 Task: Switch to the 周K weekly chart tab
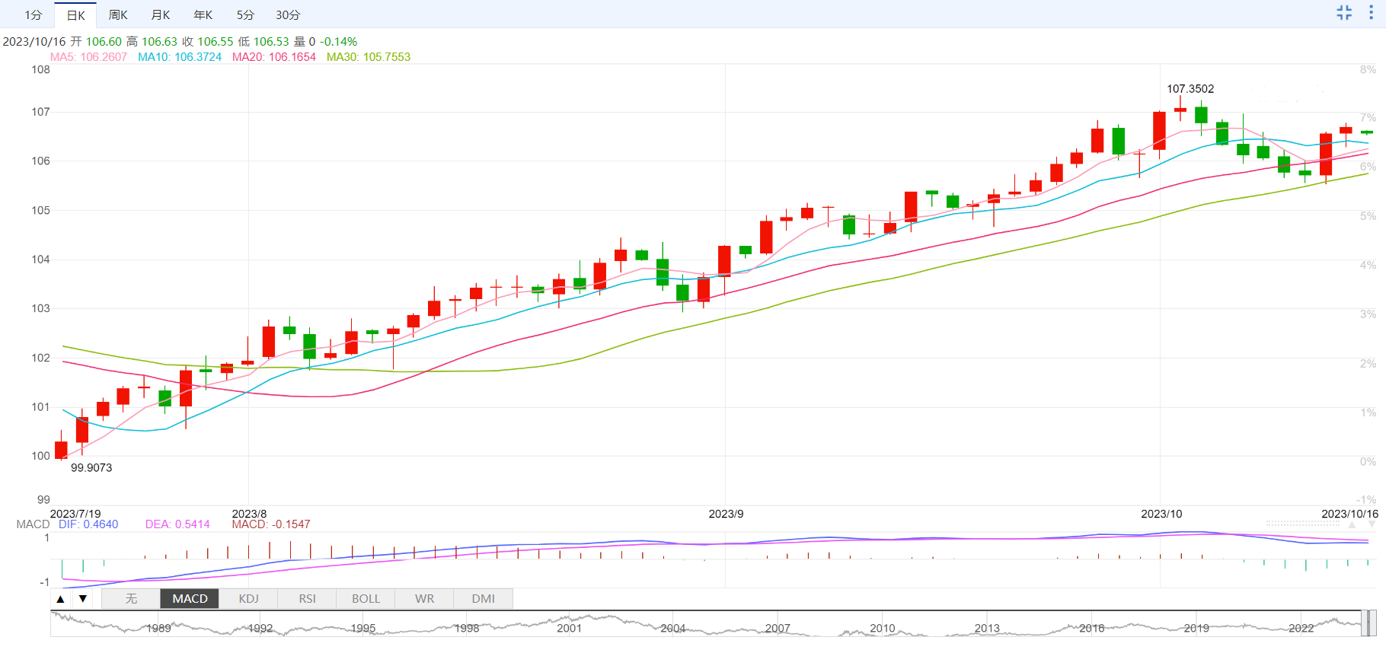click(118, 14)
